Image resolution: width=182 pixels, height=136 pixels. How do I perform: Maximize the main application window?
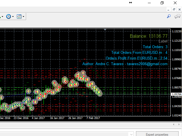click(x=162, y=3)
